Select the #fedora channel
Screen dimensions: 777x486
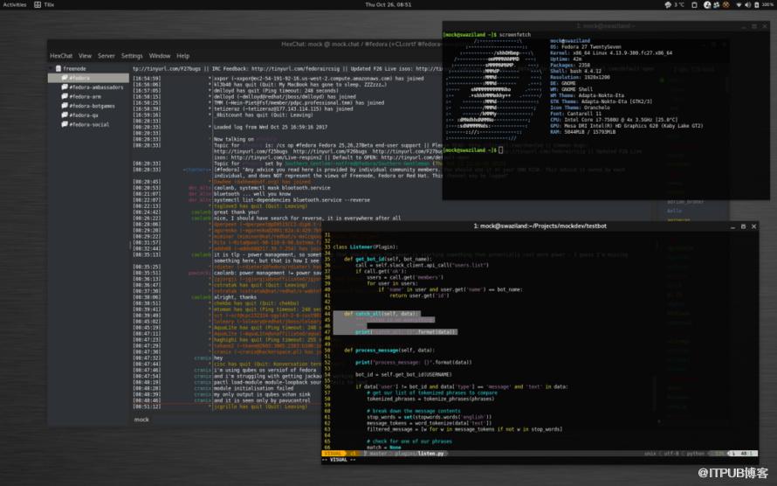88,78
